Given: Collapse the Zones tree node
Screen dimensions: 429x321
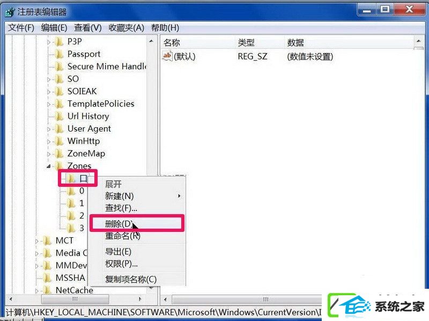Looking at the screenshot, I should click(x=49, y=166).
